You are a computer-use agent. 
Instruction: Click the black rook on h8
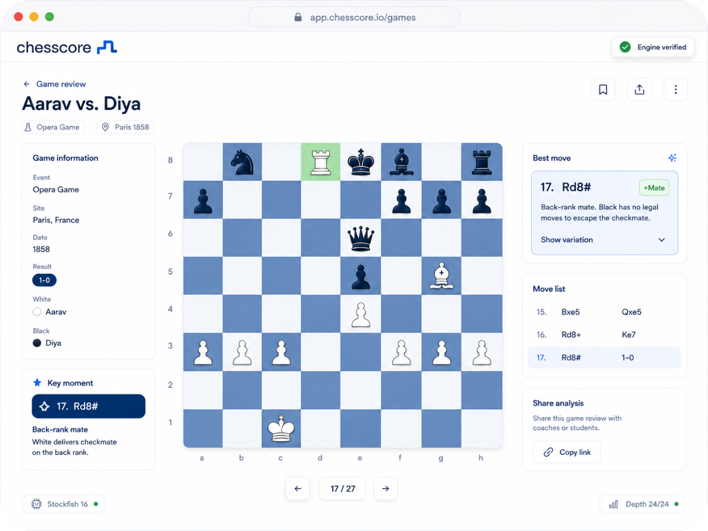click(x=482, y=162)
